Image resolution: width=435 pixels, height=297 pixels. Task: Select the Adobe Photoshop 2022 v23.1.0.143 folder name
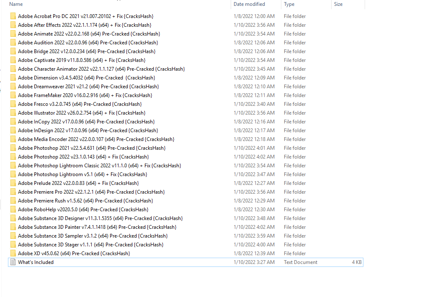pos(83,157)
